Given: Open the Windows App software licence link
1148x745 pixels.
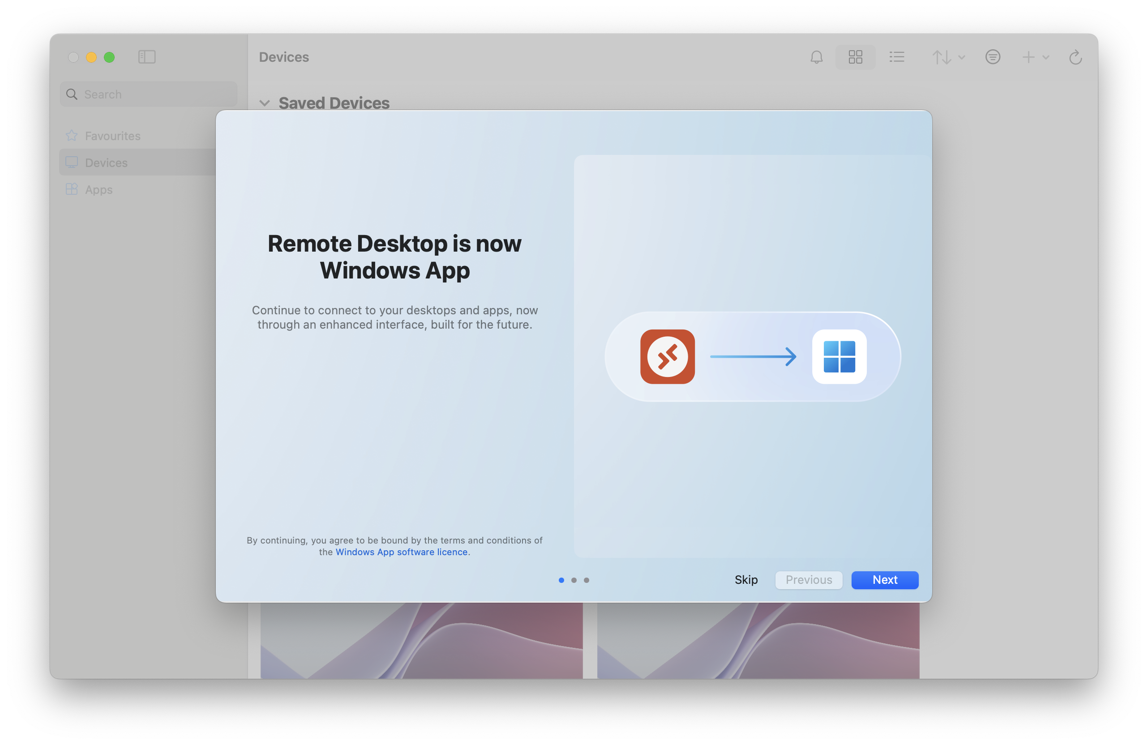Looking at the screenshot, I should click(401, 552).
